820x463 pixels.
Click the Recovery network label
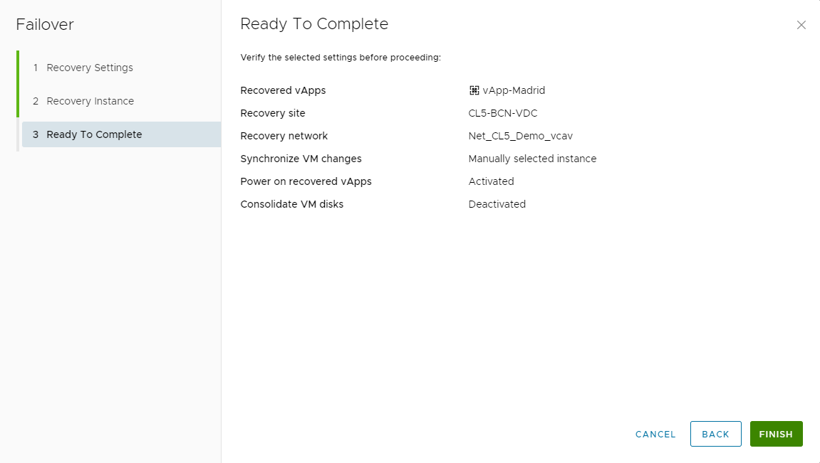[x=284, y=137]
